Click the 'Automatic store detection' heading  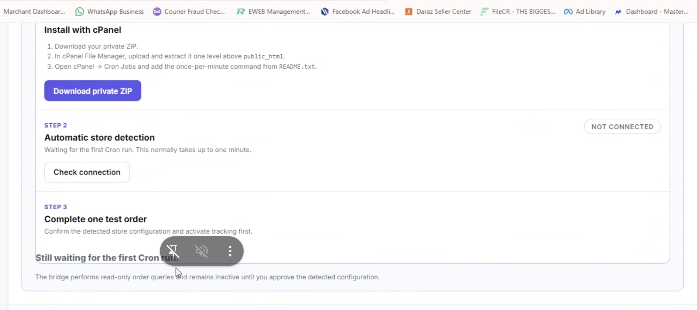pos(100,137)
